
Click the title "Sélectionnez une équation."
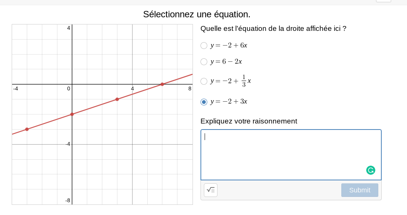[x=197, y=14]
